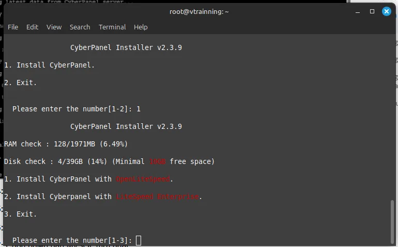
Task: Focus the cursor after the number[1-3] prompt
Action: coord(139,240)
